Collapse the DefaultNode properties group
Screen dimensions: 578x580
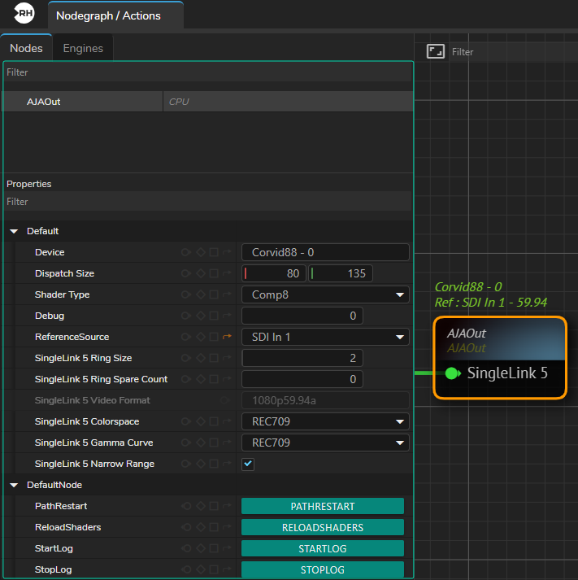(x=14, y=485)
